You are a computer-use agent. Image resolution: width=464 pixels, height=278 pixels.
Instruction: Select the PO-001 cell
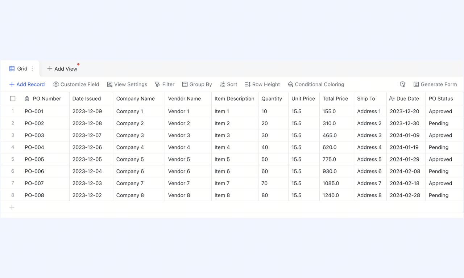coord(45,111)
